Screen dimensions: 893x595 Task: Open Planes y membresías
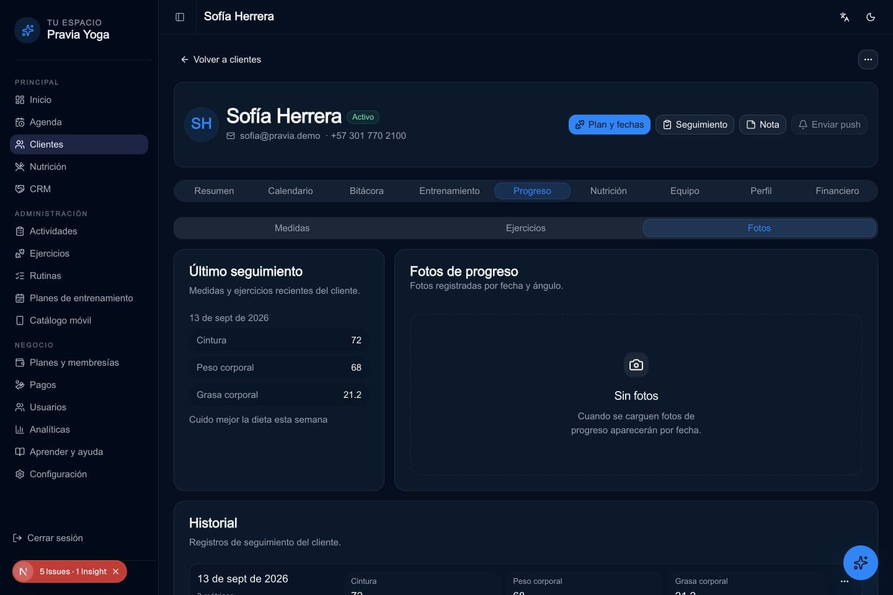pos(79,363)
